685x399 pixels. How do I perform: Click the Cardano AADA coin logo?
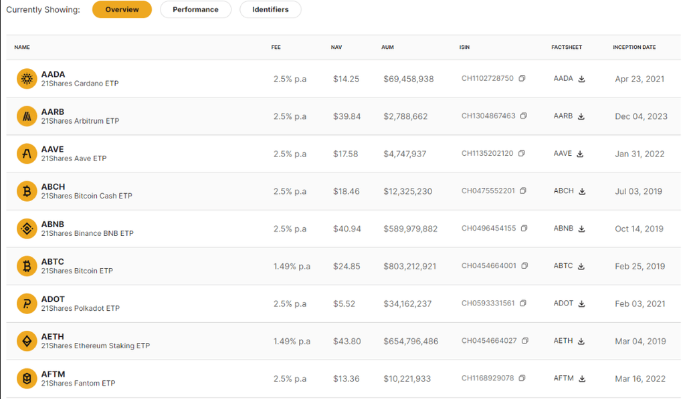pos(27,79)
